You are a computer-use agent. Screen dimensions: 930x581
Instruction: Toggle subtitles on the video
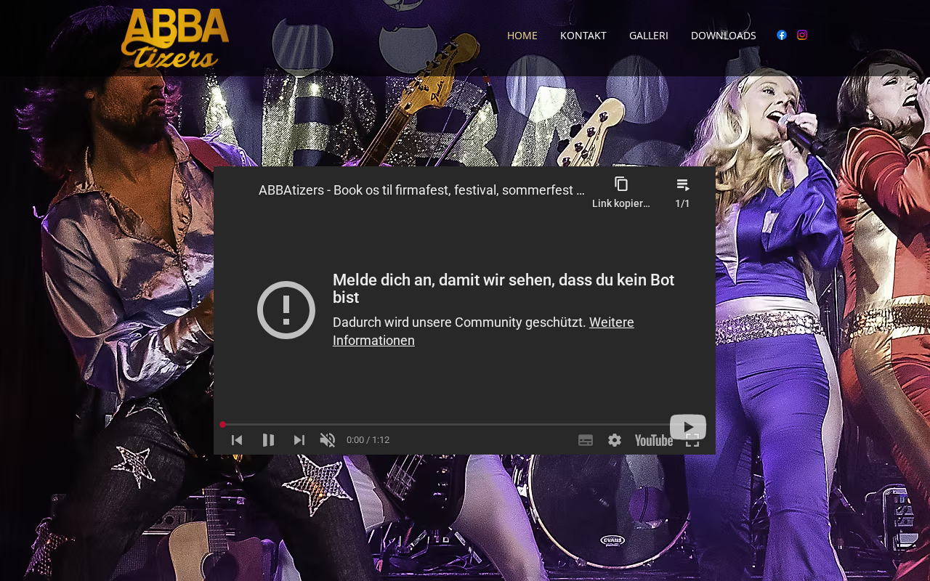[x=586, y=440]
